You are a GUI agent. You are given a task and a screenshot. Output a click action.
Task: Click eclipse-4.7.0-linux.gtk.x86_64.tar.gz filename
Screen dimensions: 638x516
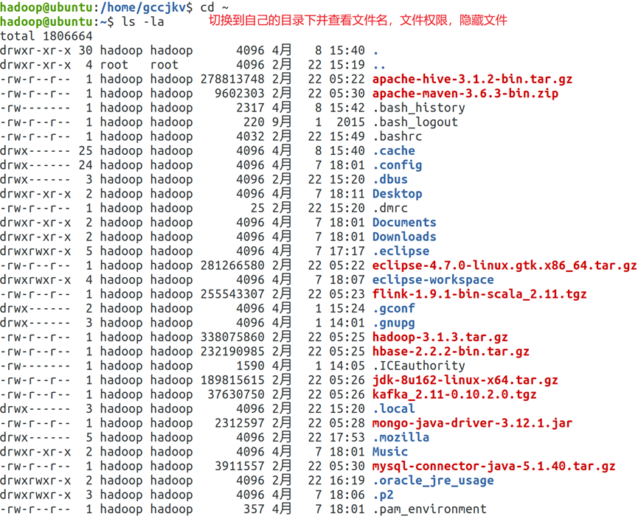[504, 265]
